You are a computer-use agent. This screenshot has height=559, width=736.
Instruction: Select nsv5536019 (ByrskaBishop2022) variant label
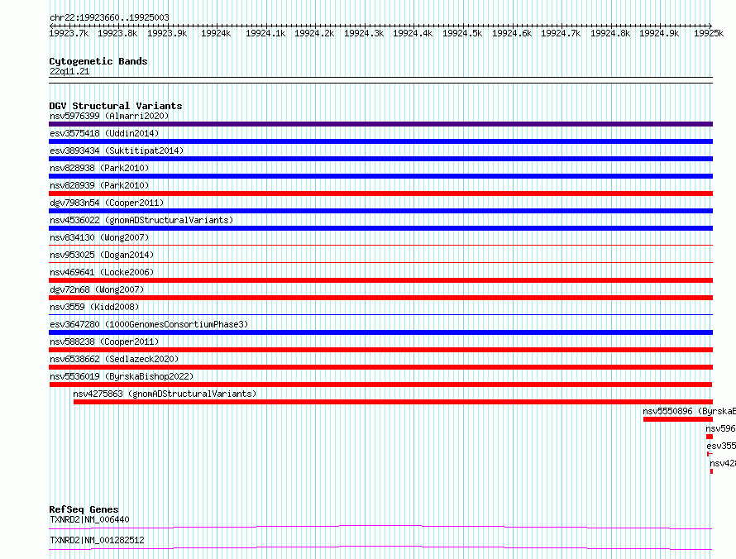pos(122,376)
